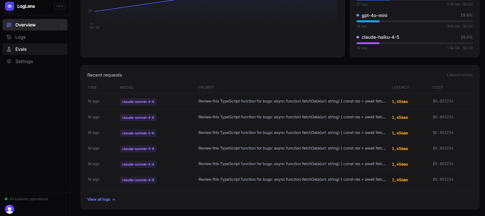
Task: Open the first claude-sonnet-4-6 request row tag
Action: tap(138, 102)
